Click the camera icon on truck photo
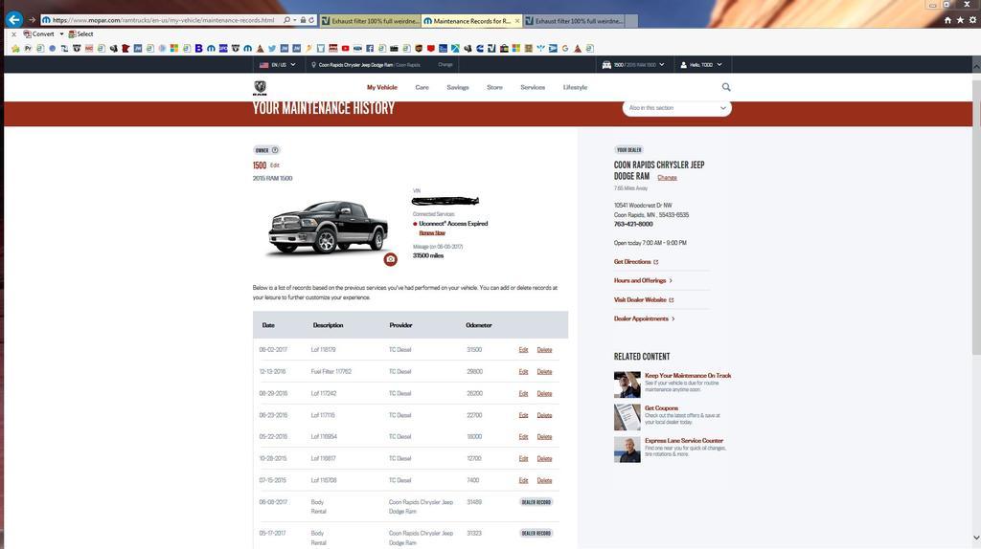981x549 pixels. 391,259
